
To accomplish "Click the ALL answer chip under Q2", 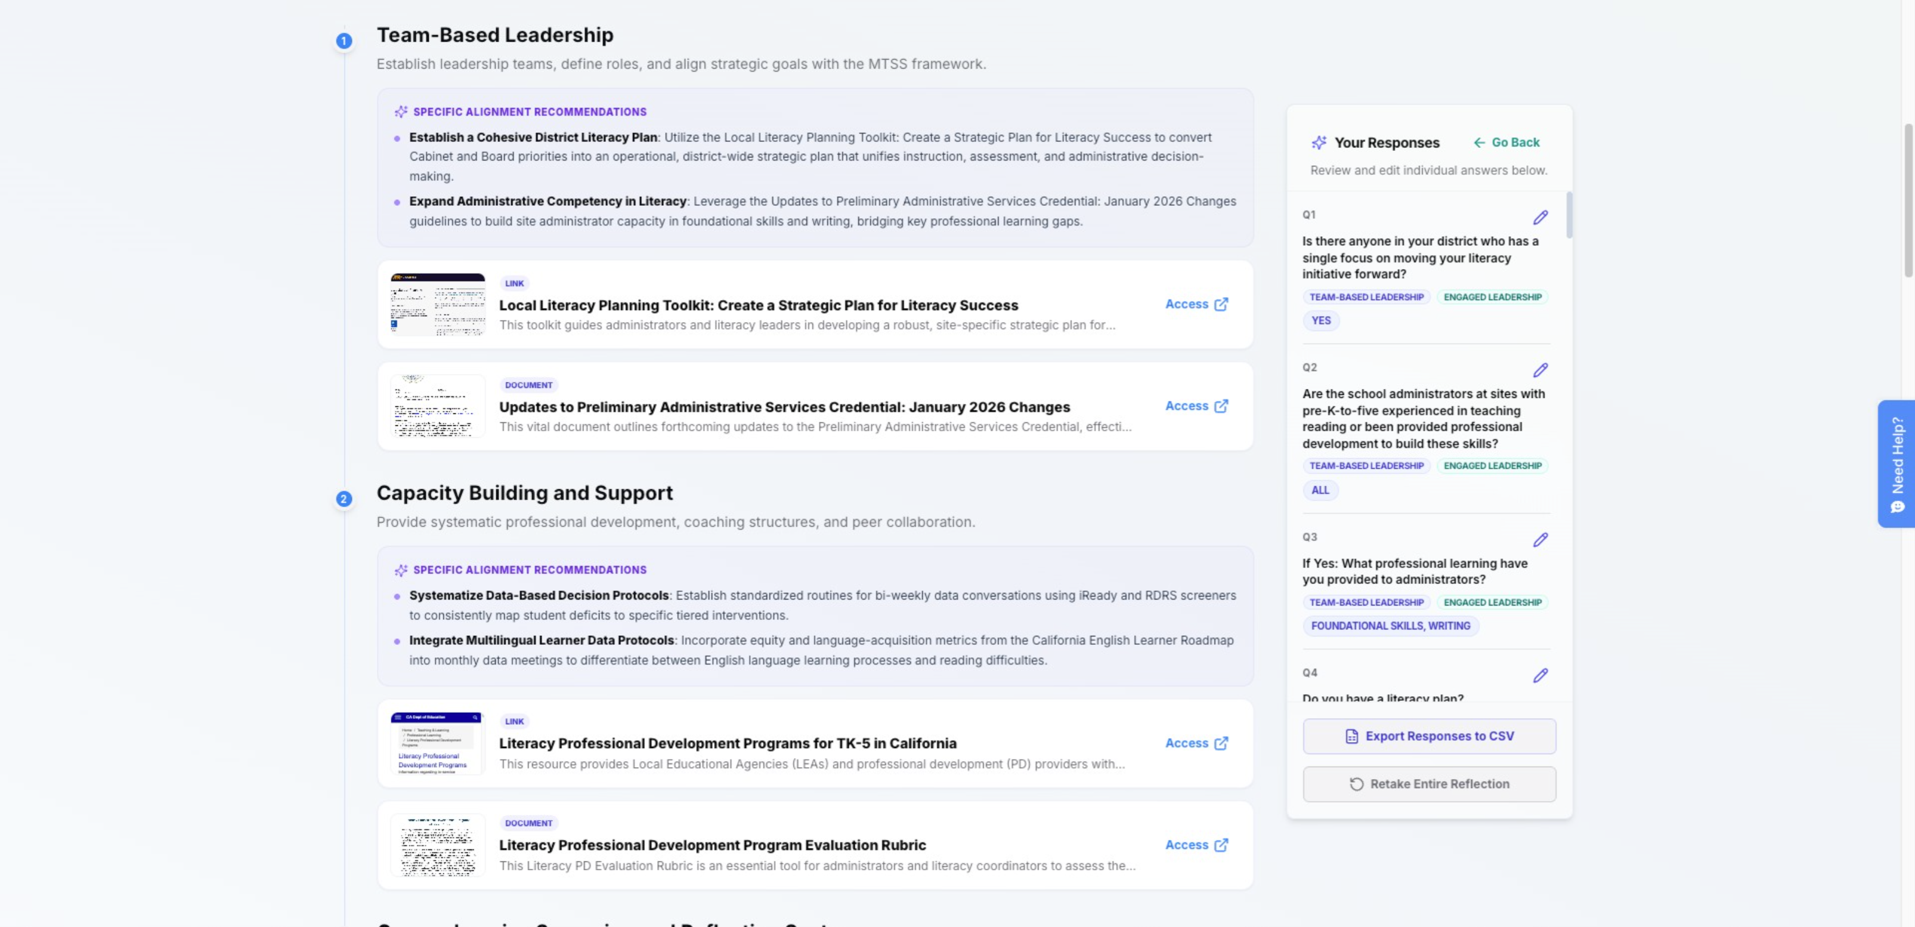I will pyautogui.click(x=1320, y=490).
